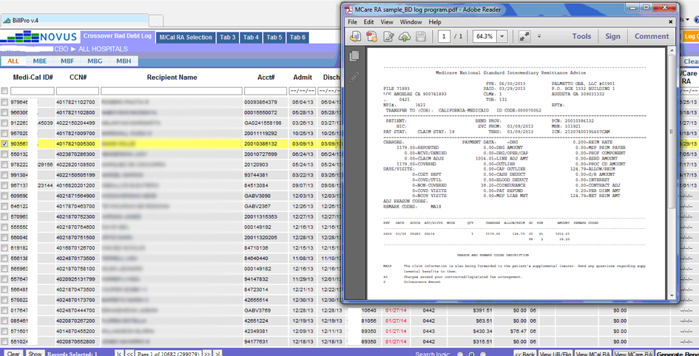Check the row with Acct# 00093864379

pos(4,103)
